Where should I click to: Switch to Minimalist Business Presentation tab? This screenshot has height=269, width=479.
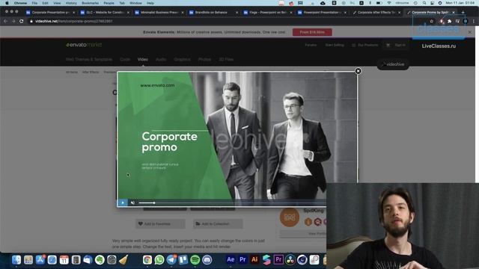pyautogui.click(x=159, y=13)
